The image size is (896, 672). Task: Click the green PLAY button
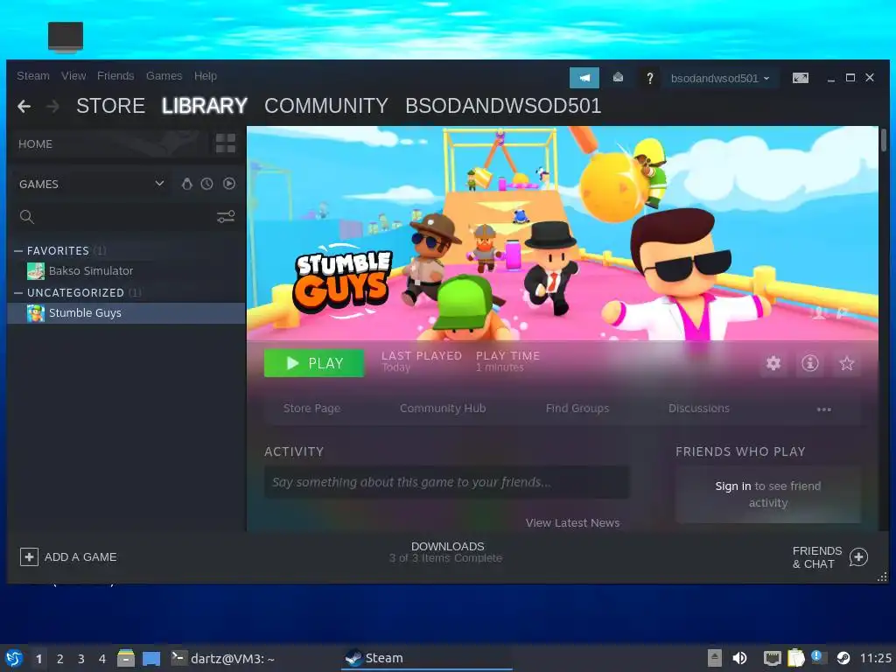click(314, 363)
